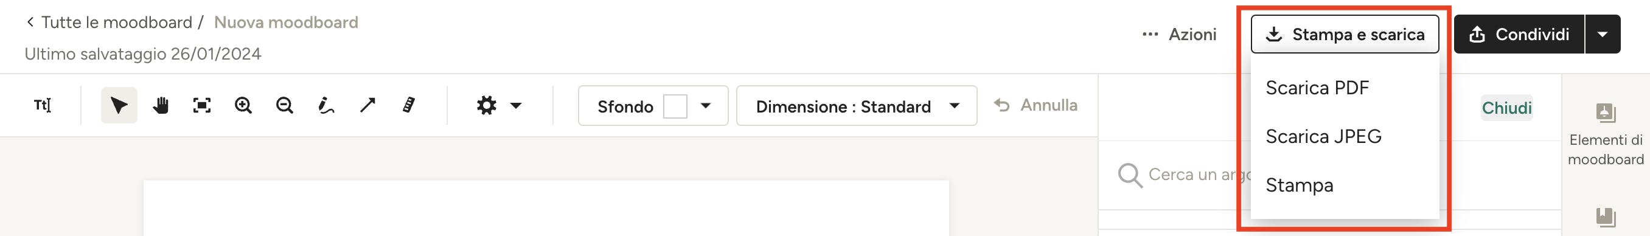The height and width of the screenshot is (236, 1650).
Task: Click the Condividi share button
Action: (1519, 34)
